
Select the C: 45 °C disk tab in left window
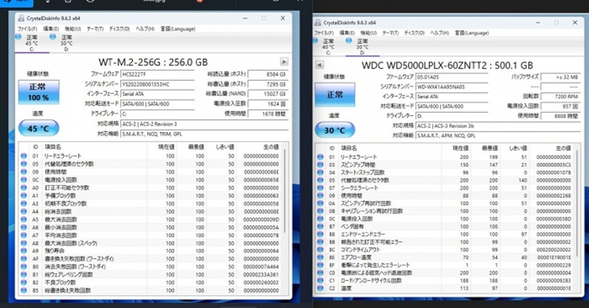click(x=32, y=43)
